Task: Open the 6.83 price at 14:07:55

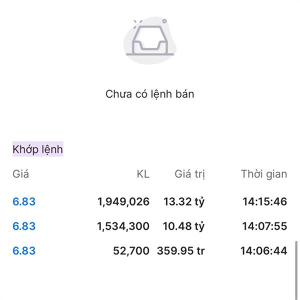Action: 24,226
